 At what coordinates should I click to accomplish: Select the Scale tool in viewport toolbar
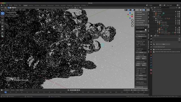coord(3,26)
